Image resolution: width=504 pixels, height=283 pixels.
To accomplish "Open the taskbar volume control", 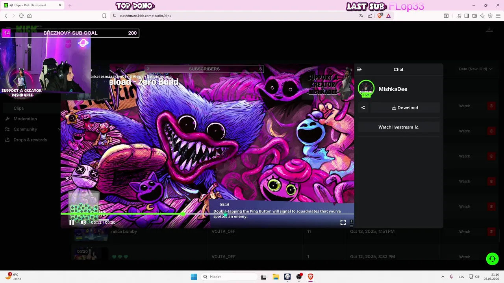I will pyautogui.click(x=477, y=277).
